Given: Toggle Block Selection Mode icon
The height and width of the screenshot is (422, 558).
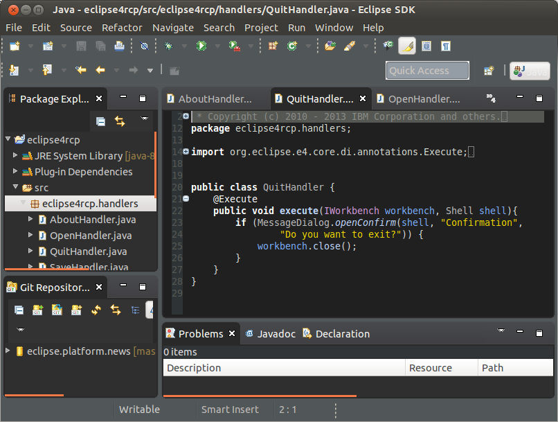Looking at the screenshot, I should coord(426,46).
